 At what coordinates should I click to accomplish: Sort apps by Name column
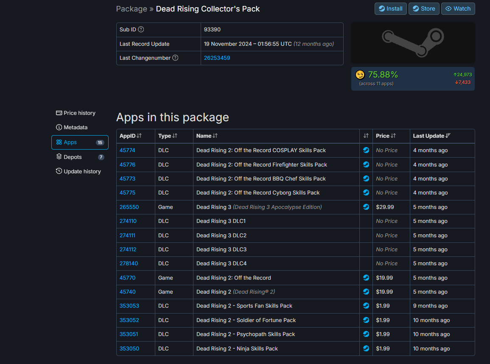tap(207, 136)
